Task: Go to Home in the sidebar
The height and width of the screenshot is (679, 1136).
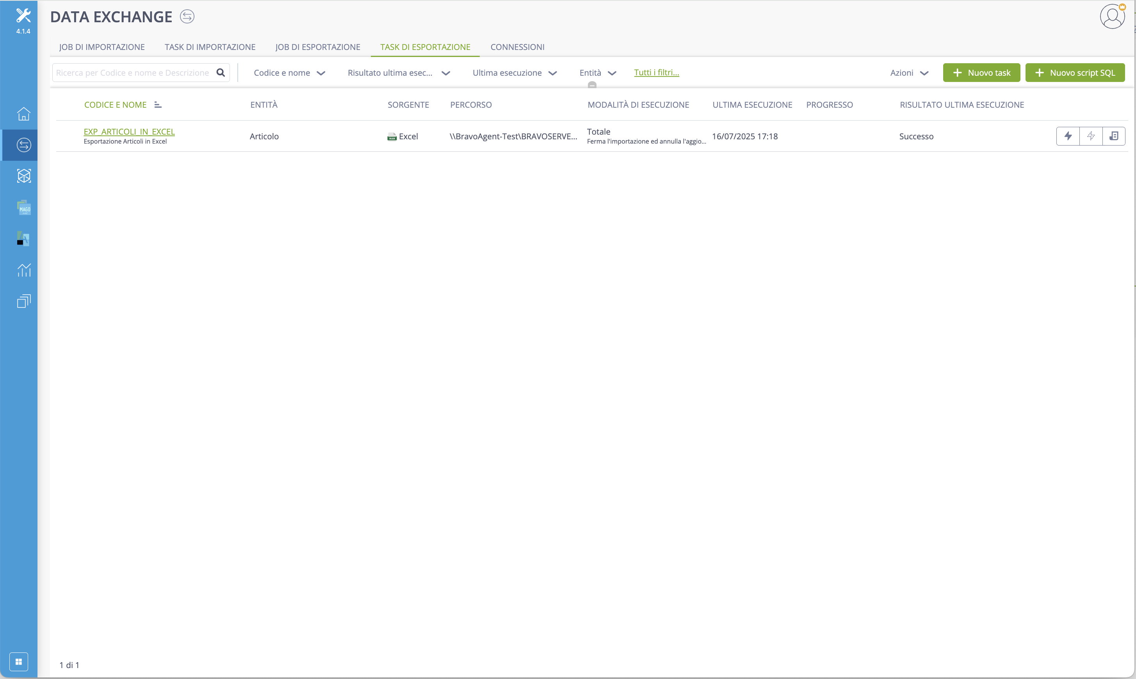Action: pos(24,114)
